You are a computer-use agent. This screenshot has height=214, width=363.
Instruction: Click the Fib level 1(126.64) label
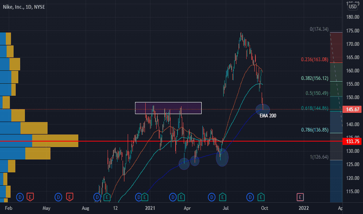click(x=319, y=157)
